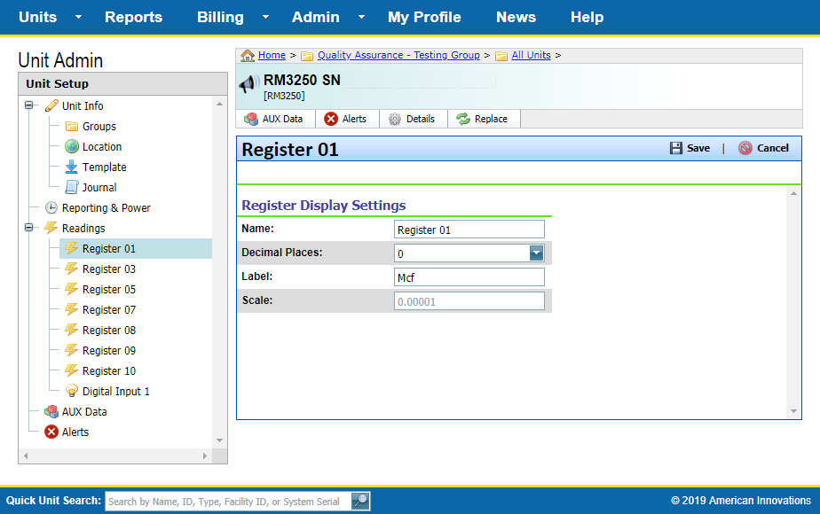This screenshot has width=820, height=514.
Task: Open the Reports menu
Action: 133,18
